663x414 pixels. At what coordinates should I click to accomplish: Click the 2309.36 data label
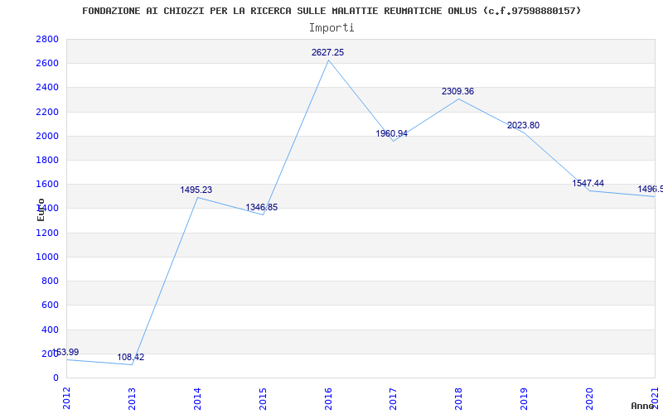(458, 91)
